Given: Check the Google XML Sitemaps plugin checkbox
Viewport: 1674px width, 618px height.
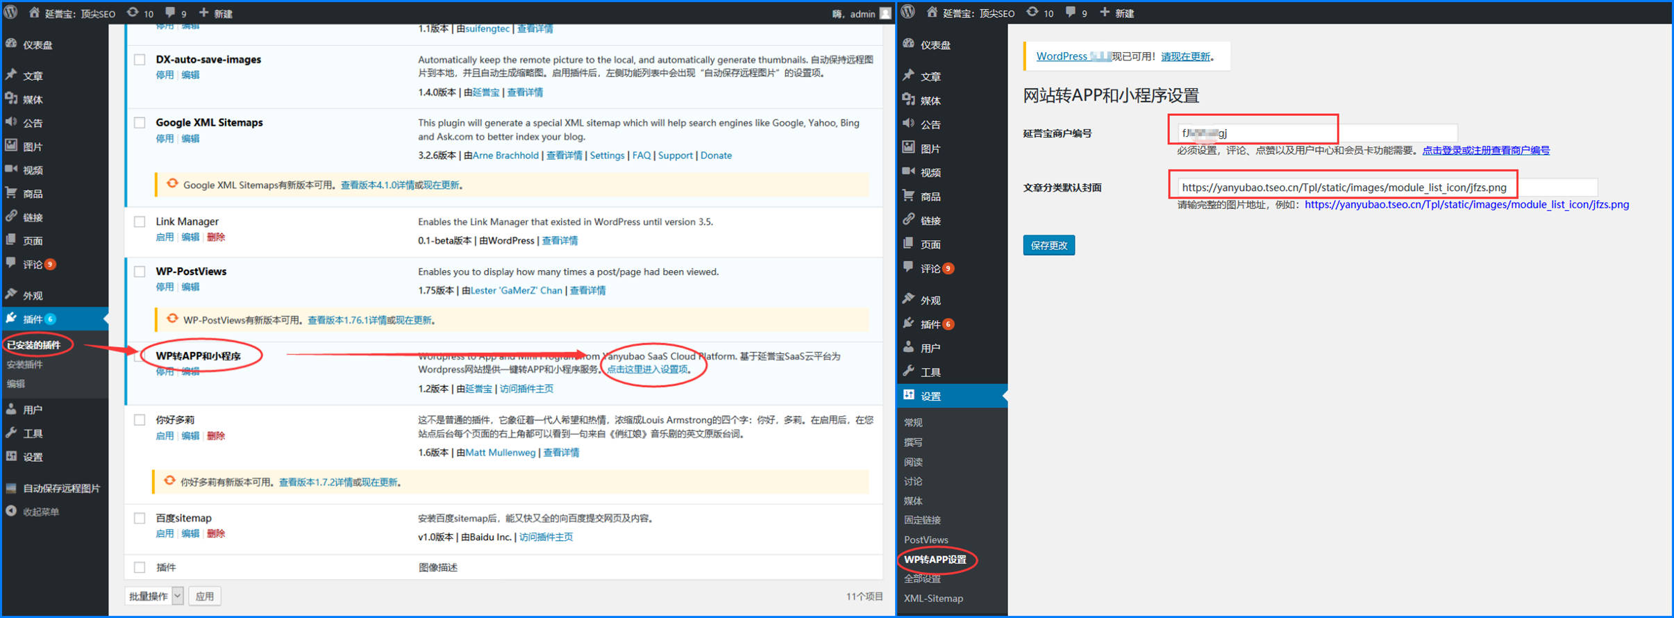Looking at the screenshot, I should point(140,123).
